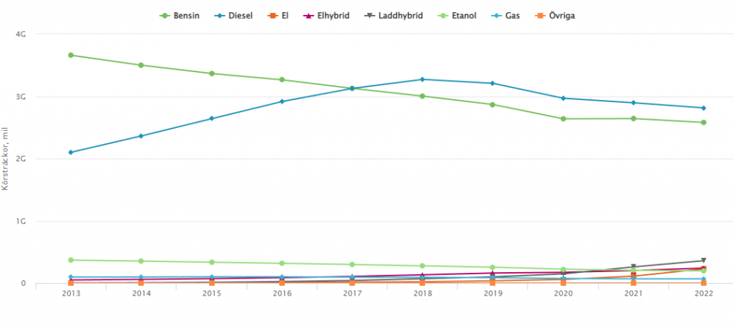
Task: Click Bensin data point at 2016
Action: (x=282, y=80)
